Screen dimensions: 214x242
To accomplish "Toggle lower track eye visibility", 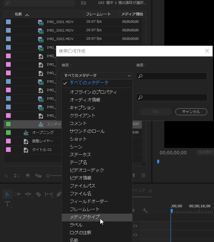I will [135, 235].
